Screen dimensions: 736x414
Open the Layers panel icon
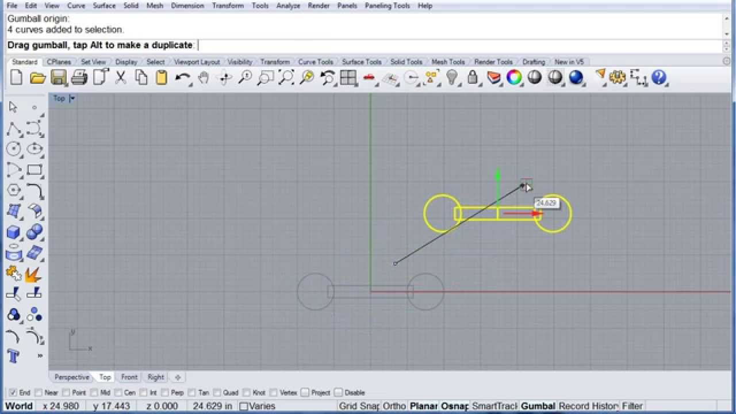493,77
